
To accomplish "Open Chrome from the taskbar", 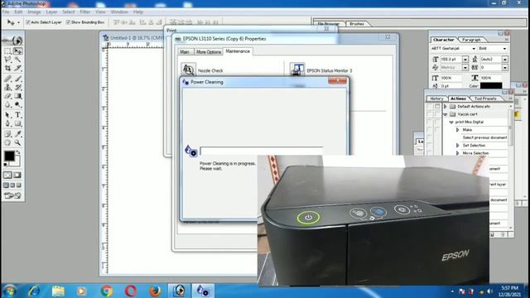I will [106, 291].
